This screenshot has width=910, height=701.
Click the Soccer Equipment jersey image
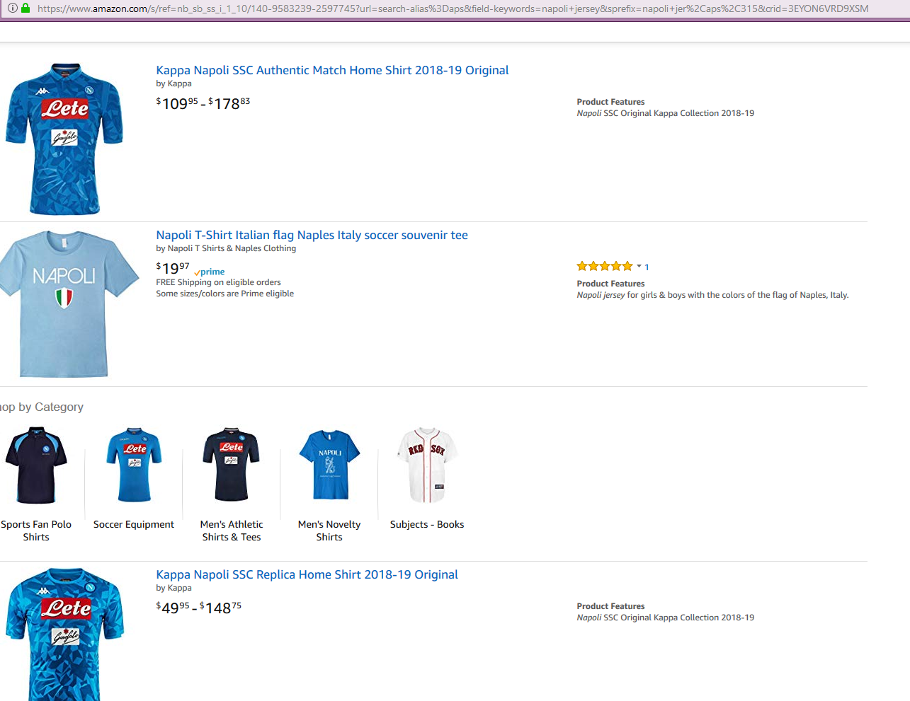pyautogui.click(x=134, y=465)
